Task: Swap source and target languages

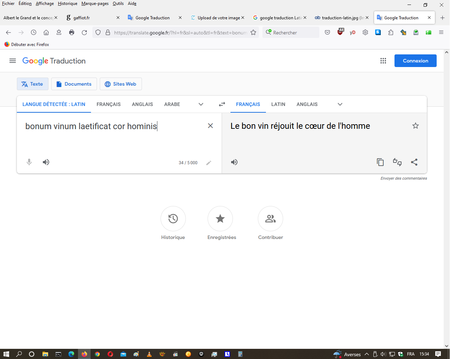Action: [x=222, y=104]
